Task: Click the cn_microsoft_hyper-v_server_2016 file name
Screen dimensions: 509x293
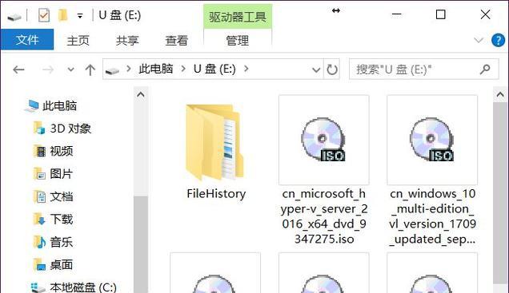Action: pyautogui.click(x=324, y=216)
